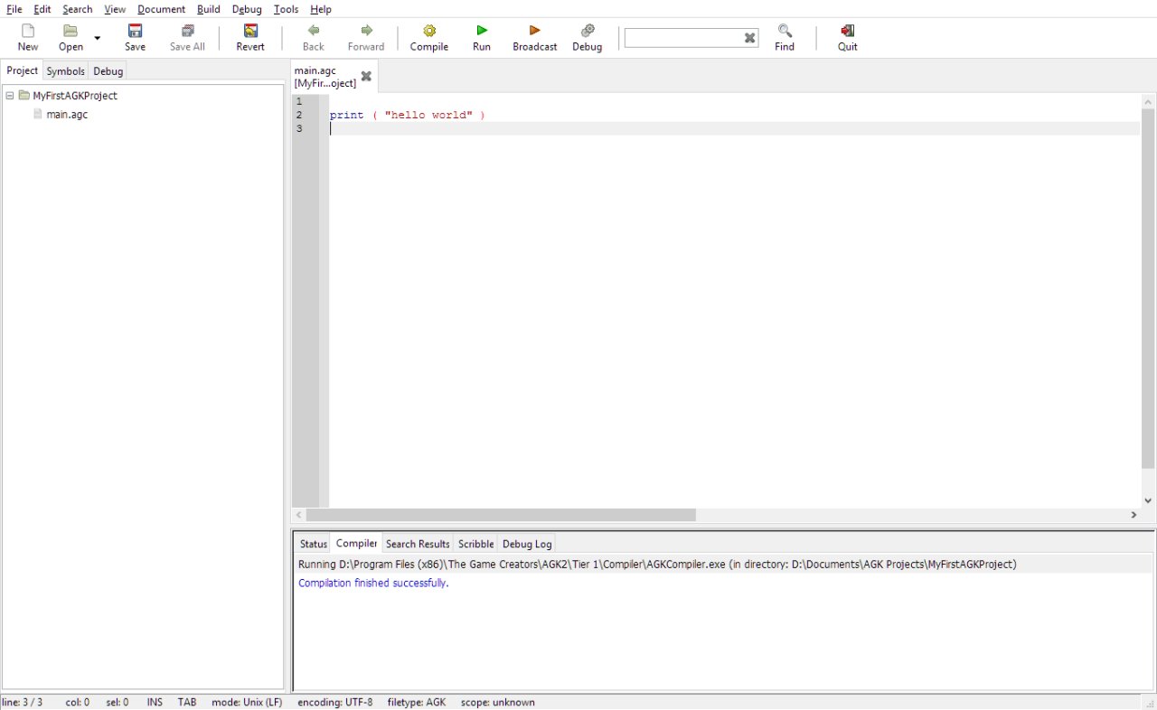Click line number 3 in the margin
This screenshot has height=710, width=1157.
point(299,128)
